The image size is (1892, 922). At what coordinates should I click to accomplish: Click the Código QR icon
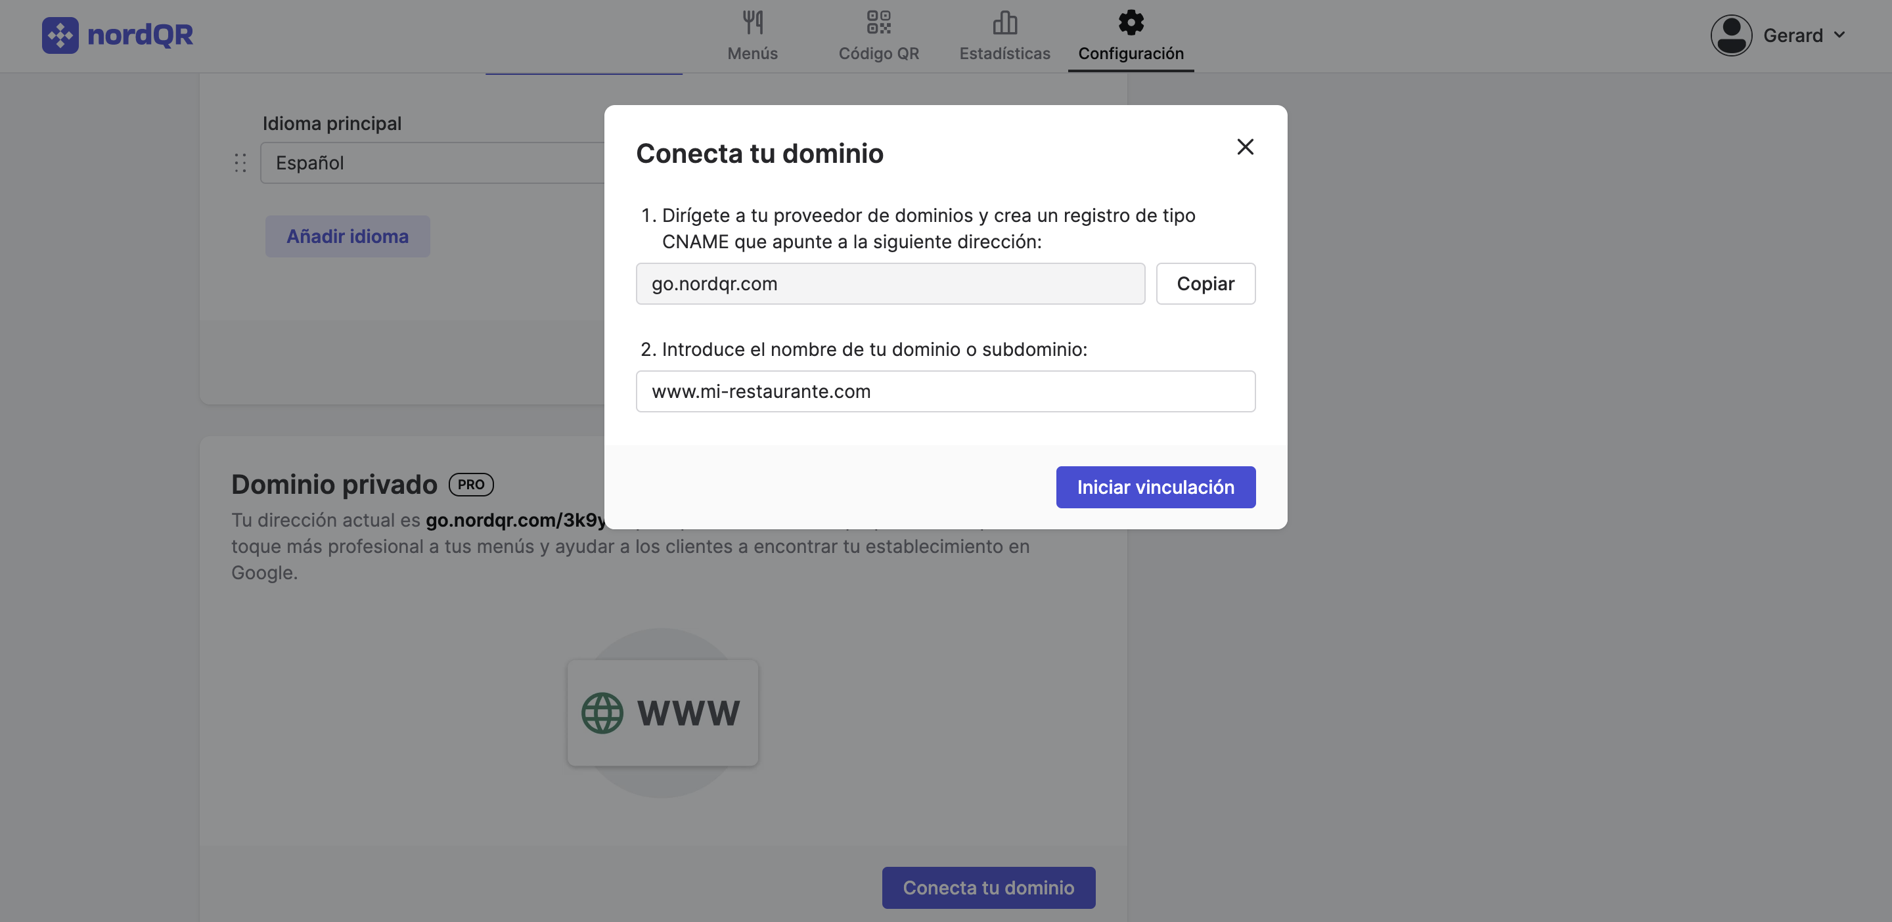point(878,22)
